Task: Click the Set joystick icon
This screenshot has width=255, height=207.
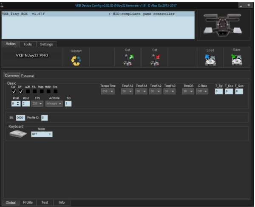Action: [155, 60]
